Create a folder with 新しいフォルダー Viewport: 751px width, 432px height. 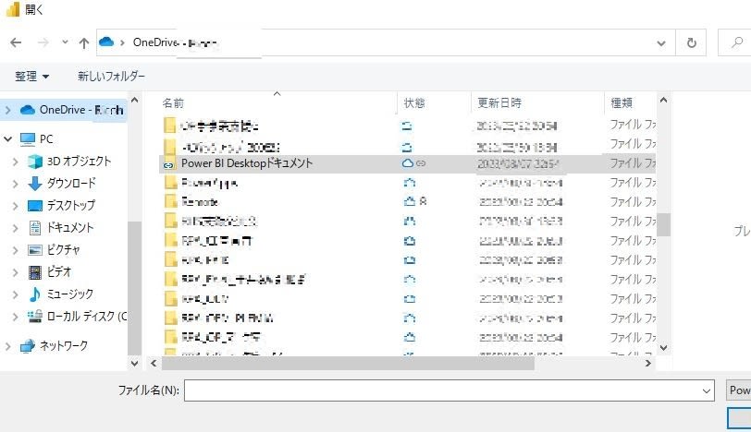click(111, 76)
